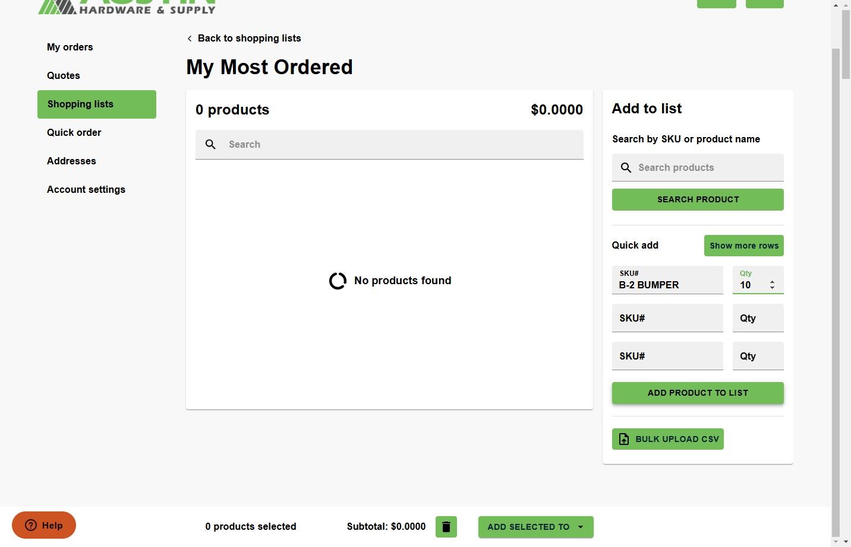This screenshot has width=851, height=547.
Task: Adjust the Qty stepper arrows
Action: click(x=772, y=285)
